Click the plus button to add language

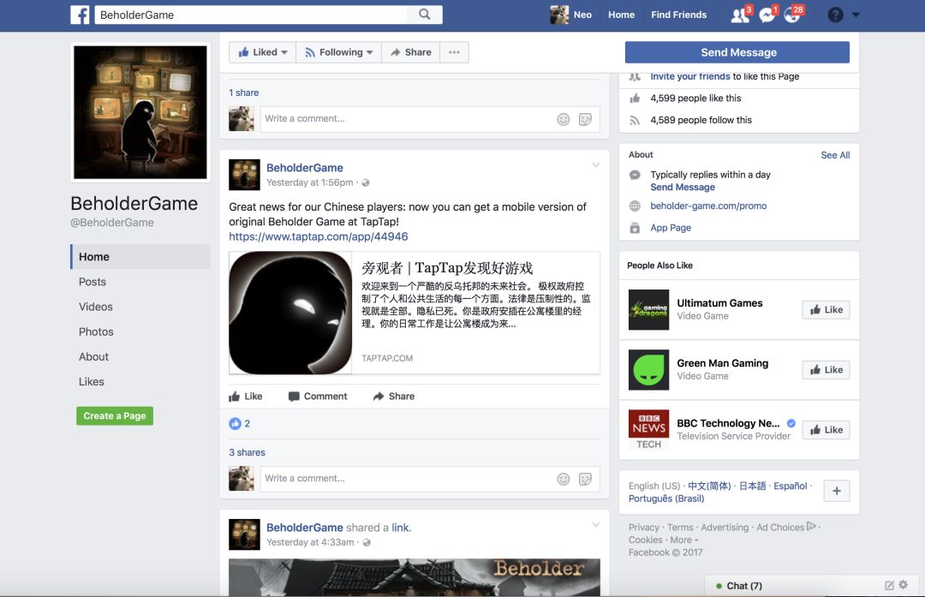(x=837, y=491)
